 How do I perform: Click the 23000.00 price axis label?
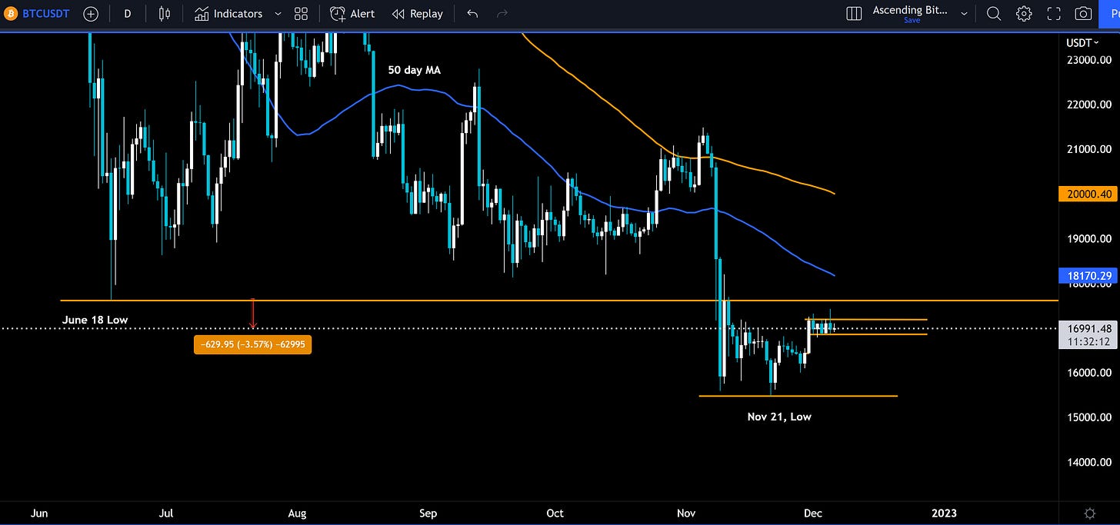click(1089, 60)
